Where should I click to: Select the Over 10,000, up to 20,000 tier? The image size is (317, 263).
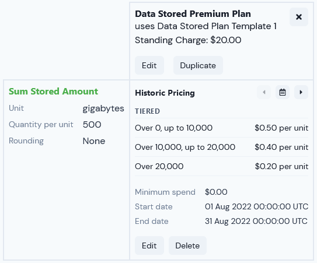[222, 147]
